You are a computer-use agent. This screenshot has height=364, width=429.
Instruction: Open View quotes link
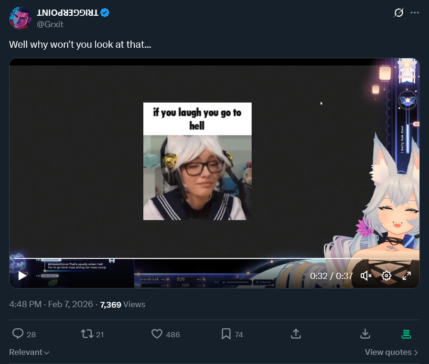coord(391,352)
